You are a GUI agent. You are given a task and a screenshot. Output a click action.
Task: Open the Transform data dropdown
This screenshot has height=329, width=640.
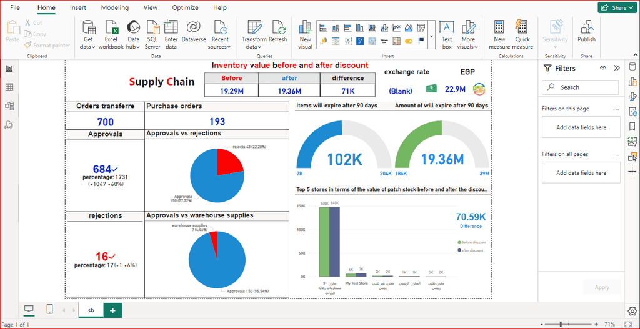pyautogui.click(x=254, y=35)
